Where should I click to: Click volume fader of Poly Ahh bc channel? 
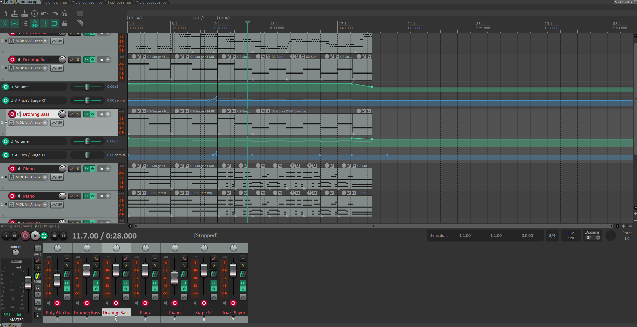click(57, 280)
